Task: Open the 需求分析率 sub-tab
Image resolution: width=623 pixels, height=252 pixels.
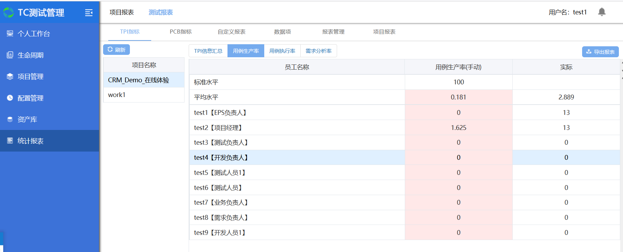Action: point(318,51)
